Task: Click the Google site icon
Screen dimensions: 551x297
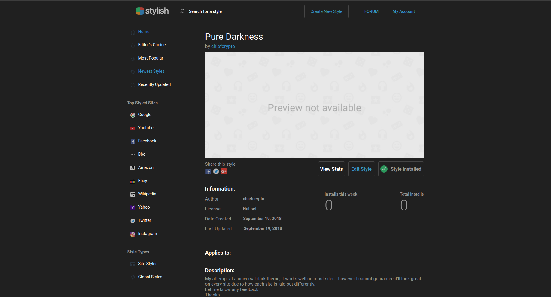Action: [133, 115]
